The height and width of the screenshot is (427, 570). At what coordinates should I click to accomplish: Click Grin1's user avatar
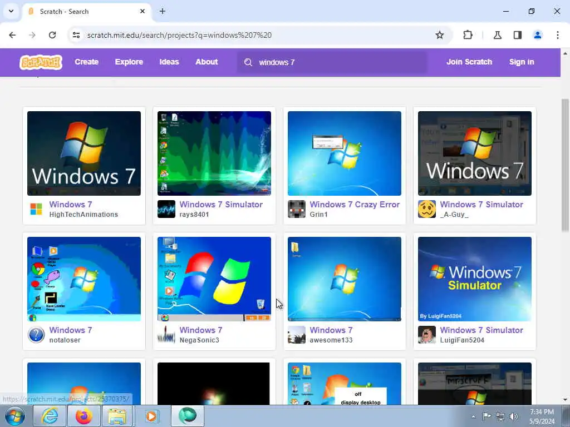[x=297, y=209]
